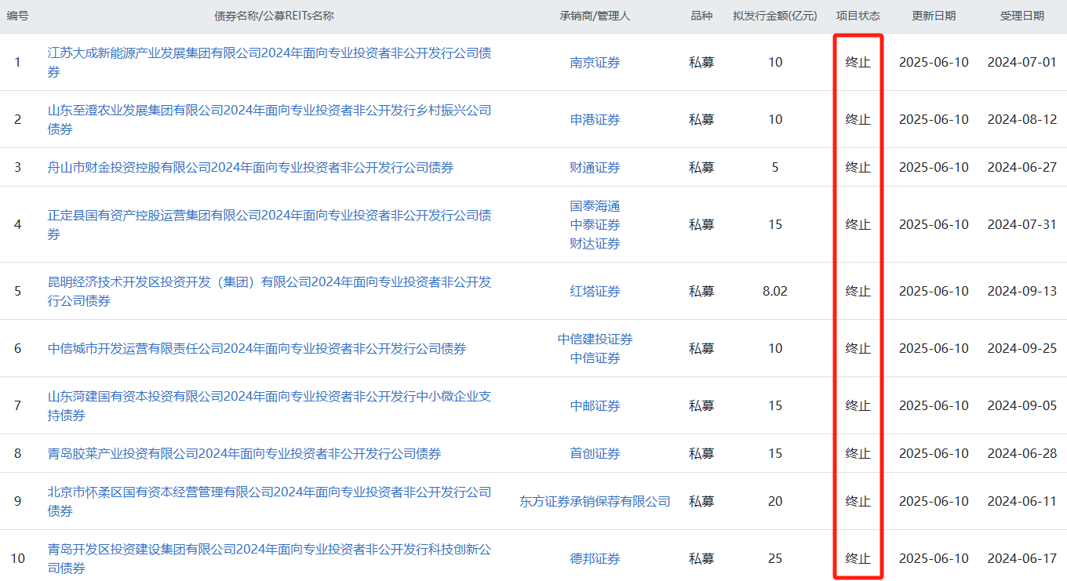1067x581 pixels.
Task: Click underwriter 南京证券
Action: (595, 63)
